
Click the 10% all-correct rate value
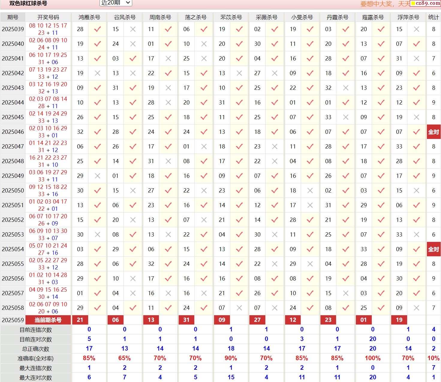[x=434, y=358]
